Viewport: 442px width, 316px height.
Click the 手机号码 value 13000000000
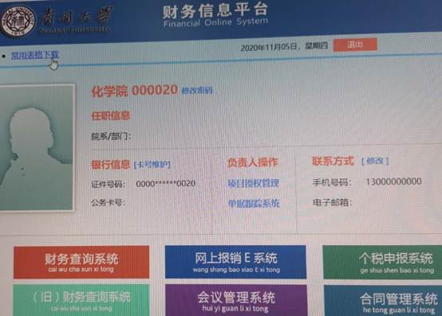click(393, 181)
